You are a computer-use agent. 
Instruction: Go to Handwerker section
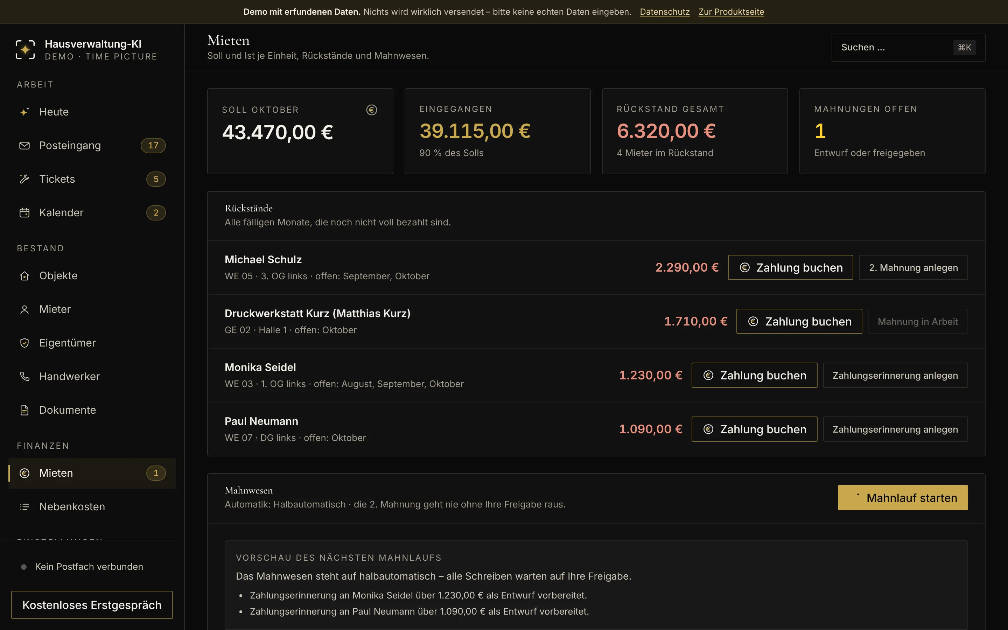point(92,376)
